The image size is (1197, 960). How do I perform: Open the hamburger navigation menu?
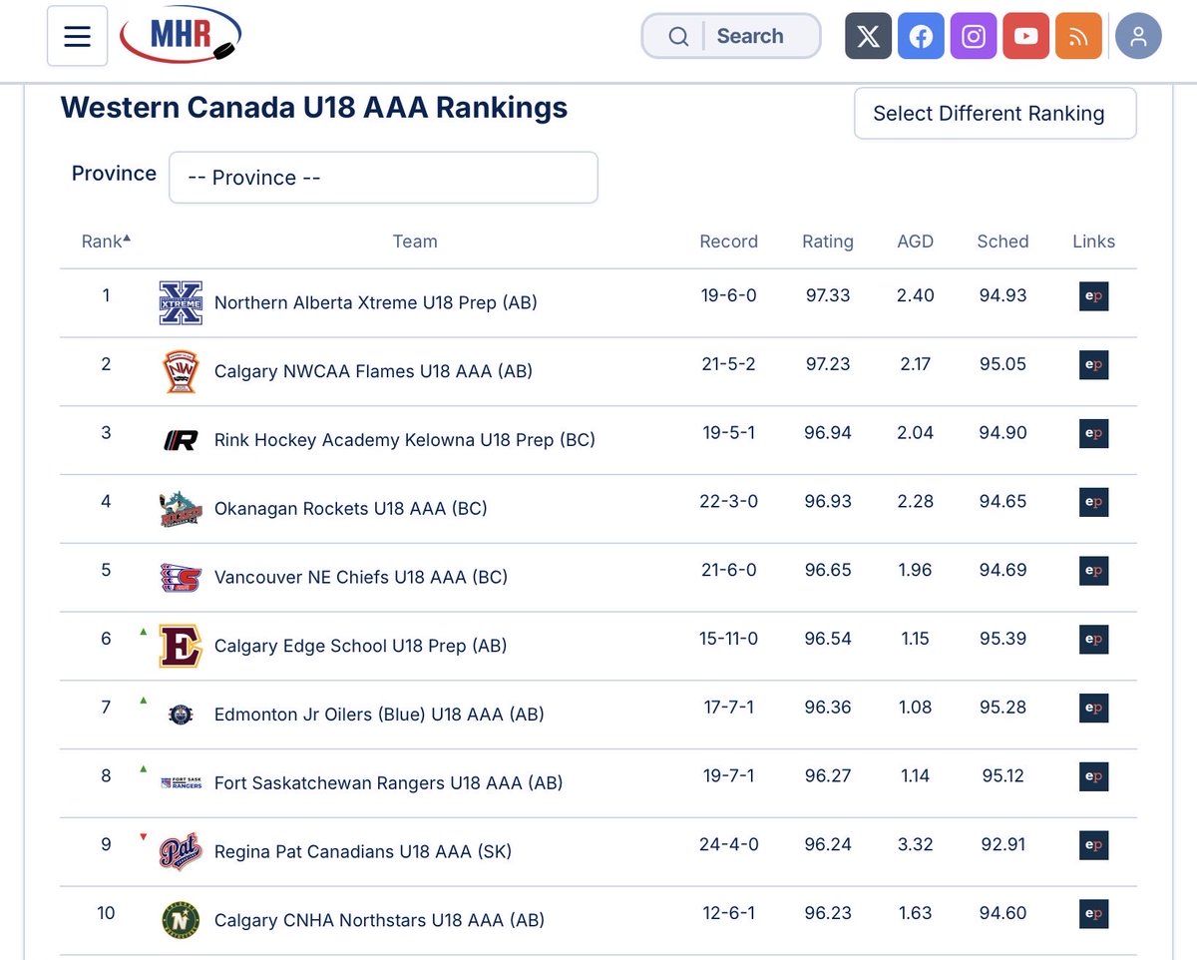click(x=78, y=36)
